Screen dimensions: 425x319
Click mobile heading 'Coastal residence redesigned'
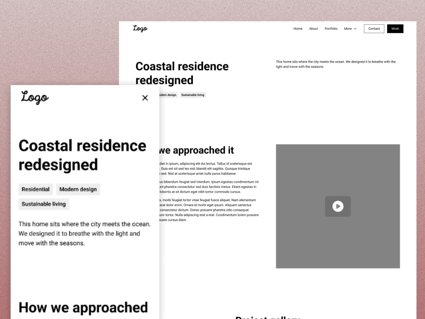click(82, 155)
